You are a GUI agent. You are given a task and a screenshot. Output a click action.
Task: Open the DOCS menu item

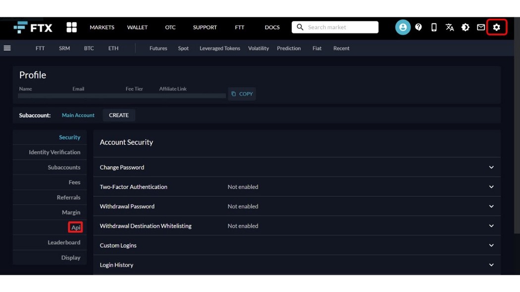(x=272, y=27)
